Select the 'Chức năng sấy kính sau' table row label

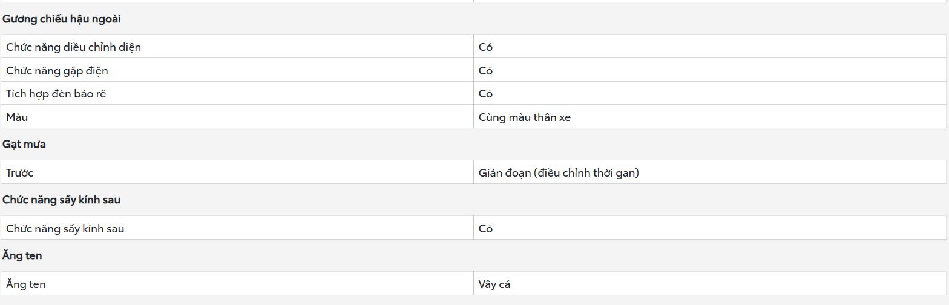65,229
